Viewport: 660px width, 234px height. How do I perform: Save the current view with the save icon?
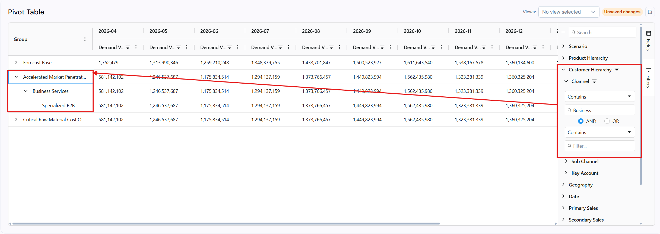point(650,12)
